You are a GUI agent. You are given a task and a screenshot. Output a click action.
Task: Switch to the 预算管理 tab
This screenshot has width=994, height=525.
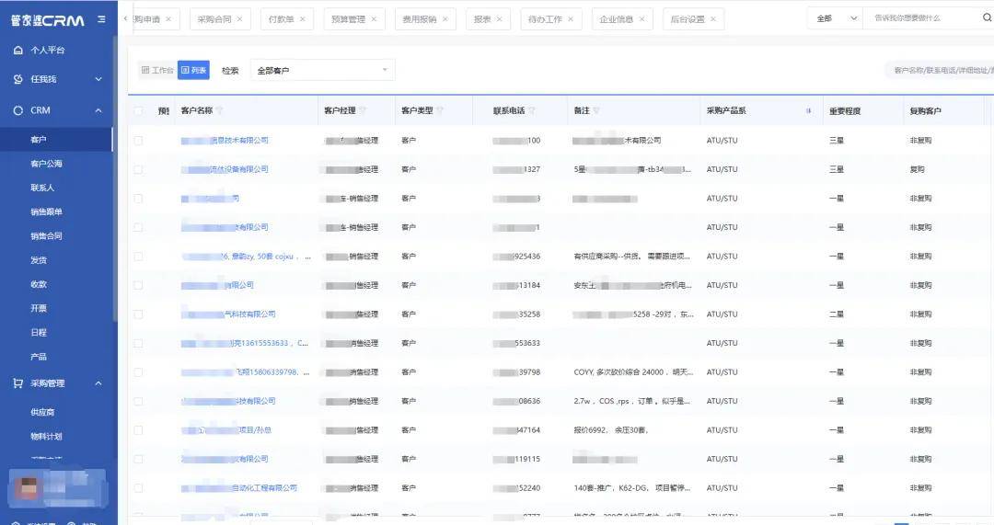coord(348,19)
